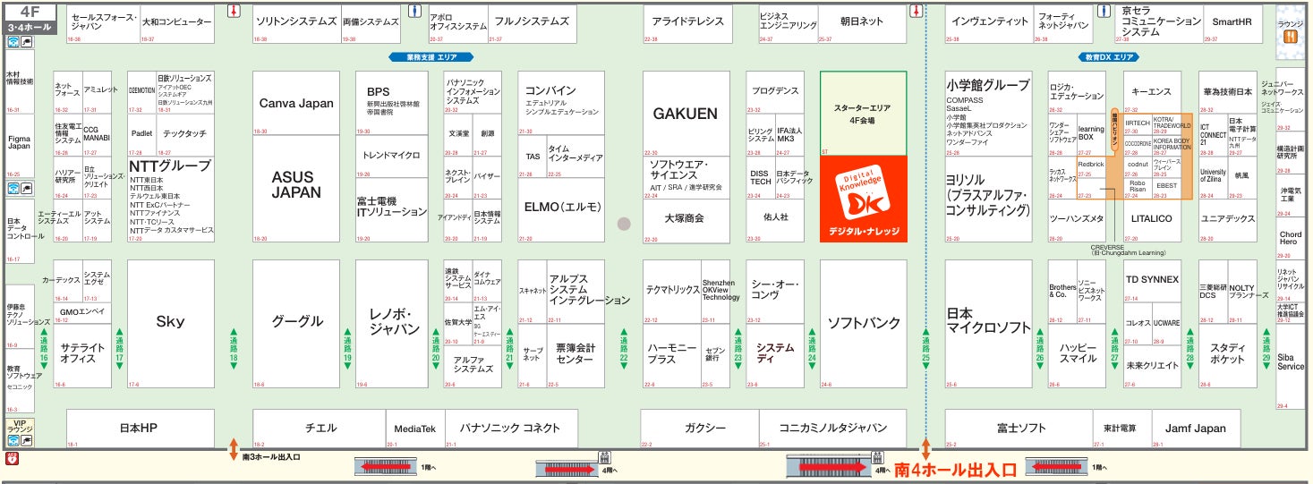Select the 小学館グループ booth
Image resolution: width=1313 pixels, height=484 pixels.
point(989,114)
